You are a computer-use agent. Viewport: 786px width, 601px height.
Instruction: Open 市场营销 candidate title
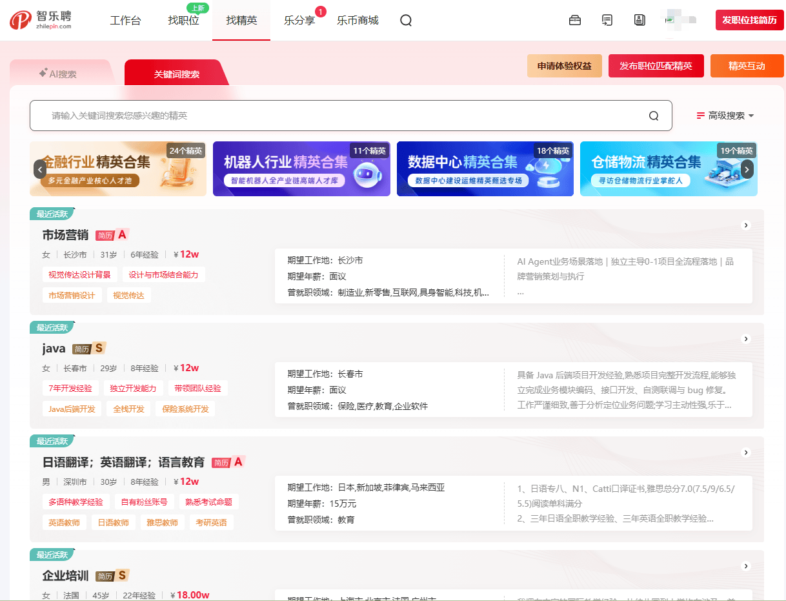click(x=65, y=235)
